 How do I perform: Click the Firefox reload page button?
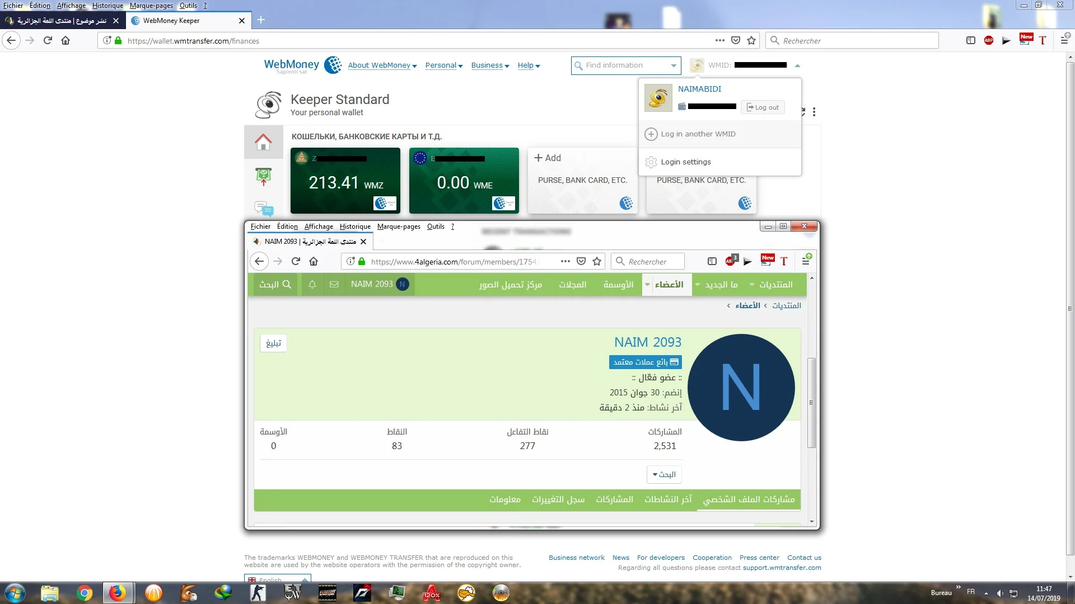click(x=48, y=40)
